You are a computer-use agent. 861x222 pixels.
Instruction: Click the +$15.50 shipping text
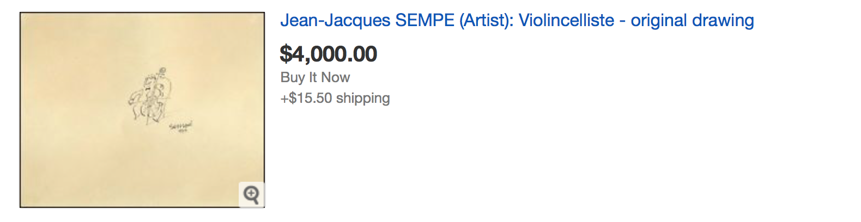click(335, 98)
